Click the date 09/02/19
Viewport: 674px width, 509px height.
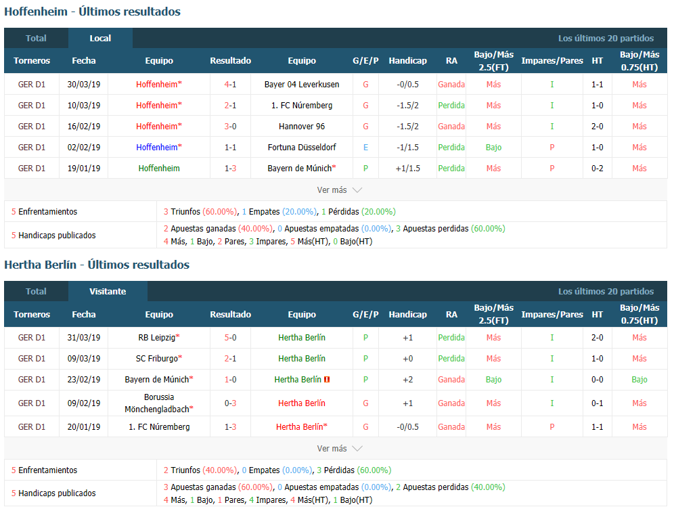pyautogui.click(x=84, y=403)
